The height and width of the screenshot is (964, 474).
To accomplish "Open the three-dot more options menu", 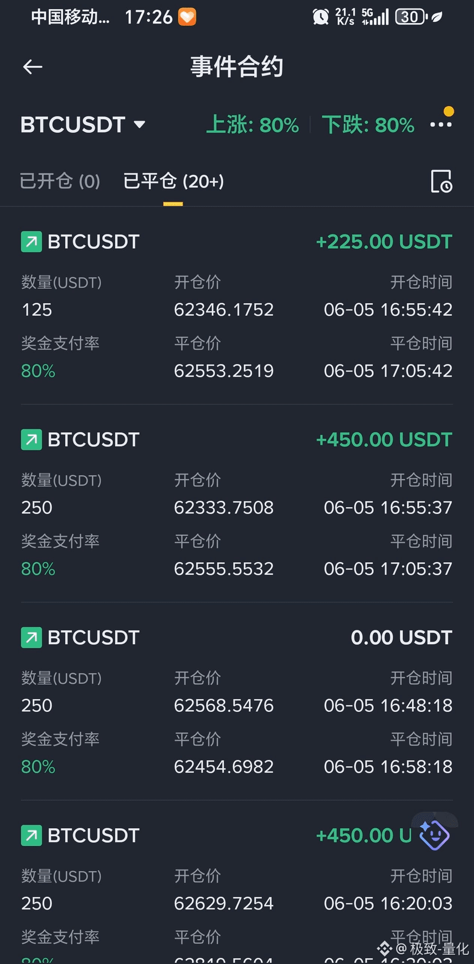I will [441, 124].
